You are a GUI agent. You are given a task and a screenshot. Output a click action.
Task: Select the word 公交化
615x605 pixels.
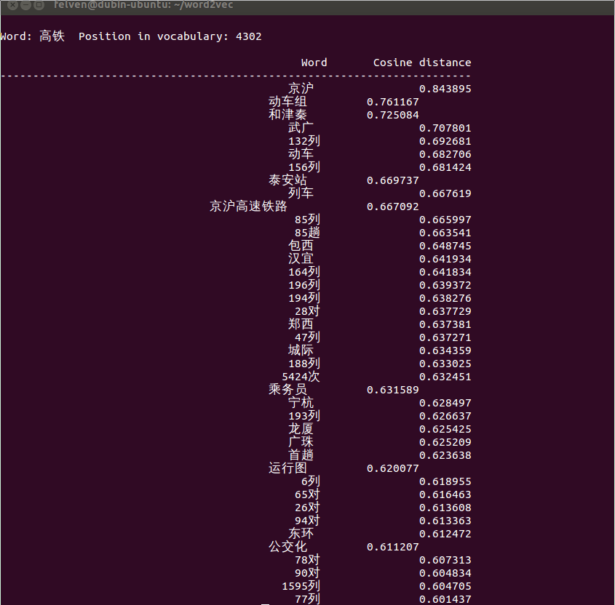287,547
